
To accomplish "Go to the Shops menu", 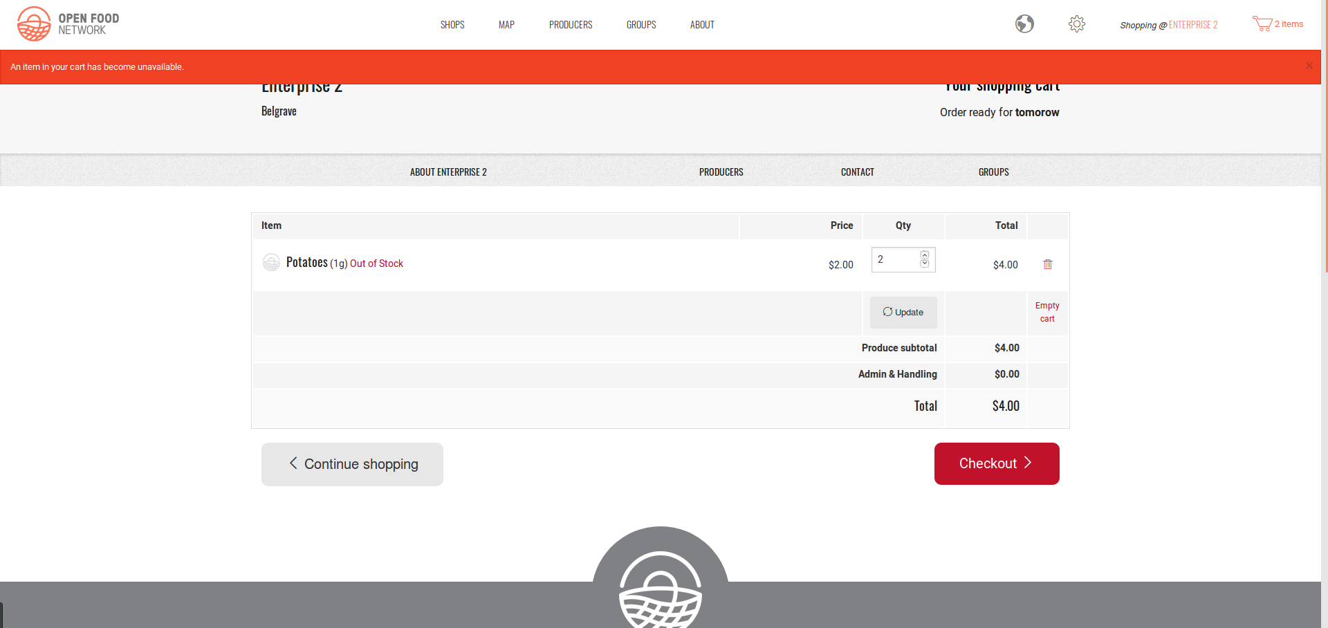I will [x=452, y=25].
